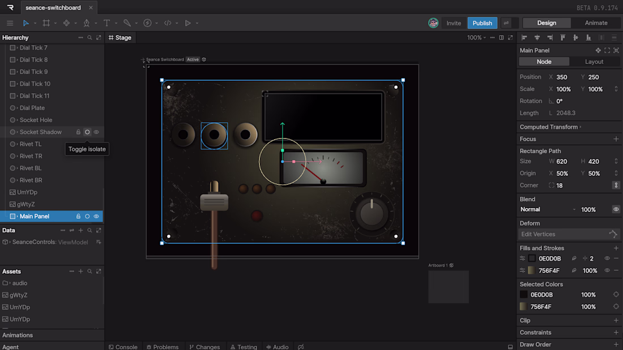Search the Assets panel

90,271
